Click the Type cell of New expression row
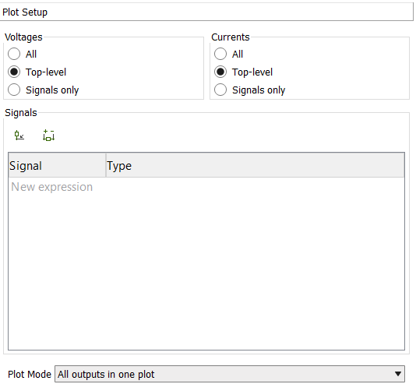 256,187
